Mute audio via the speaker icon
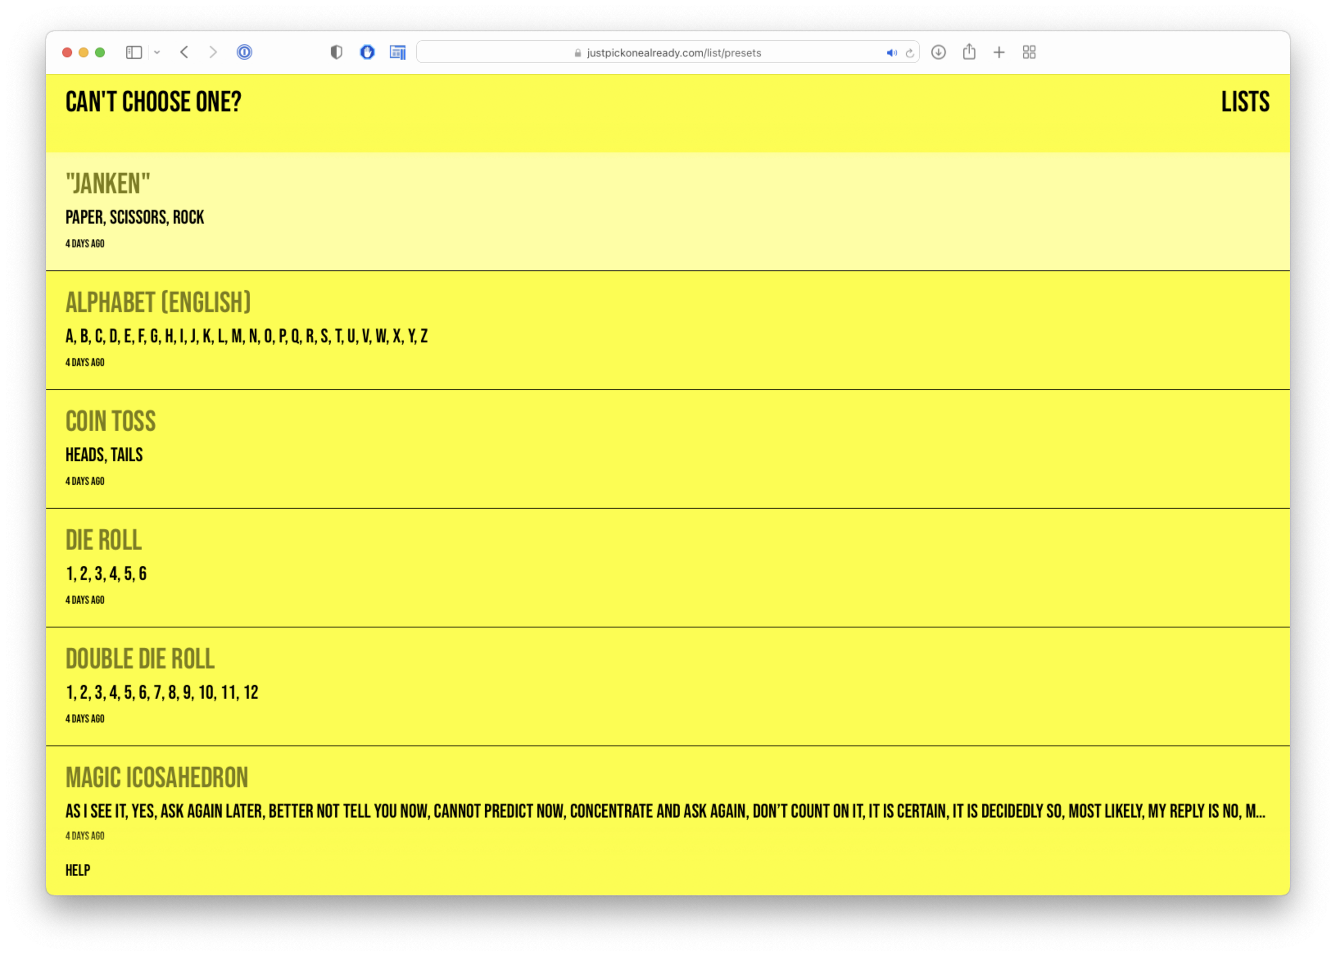The image size is (1336, 956). pyautogui.click(x=891, y=53)
